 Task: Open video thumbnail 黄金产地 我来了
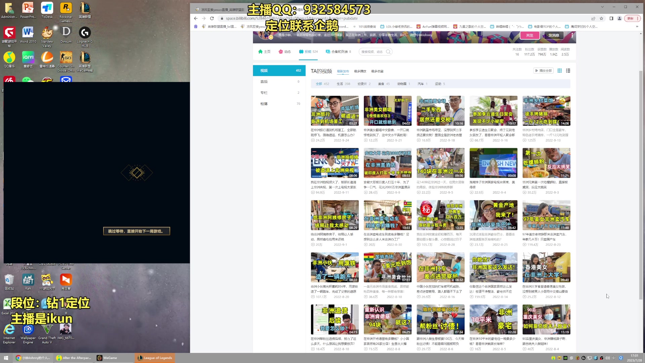[x=493, y=215]
